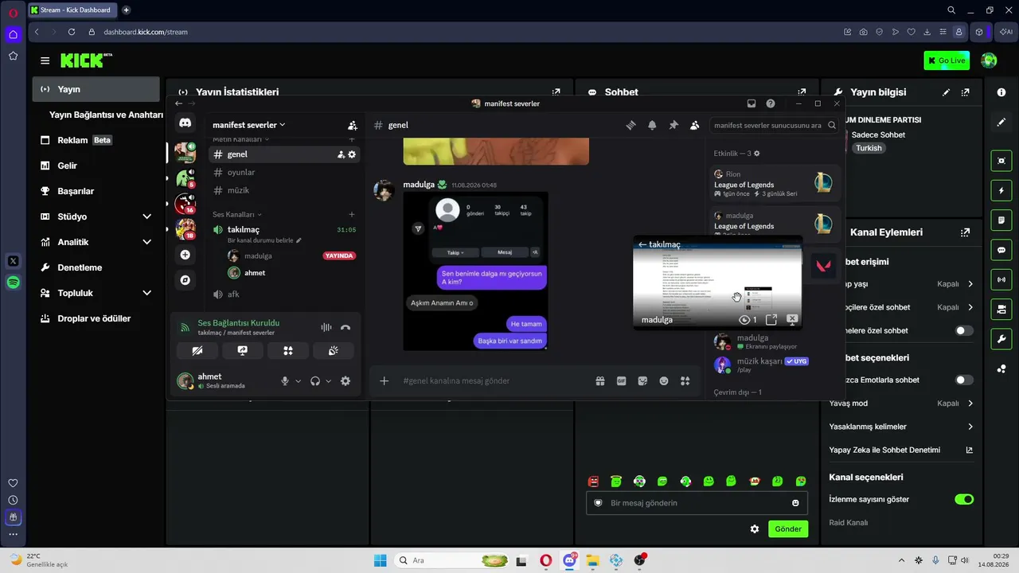Open settings gear of genel channel
This screenshot has width=1019, height=573.
(352, 154)
